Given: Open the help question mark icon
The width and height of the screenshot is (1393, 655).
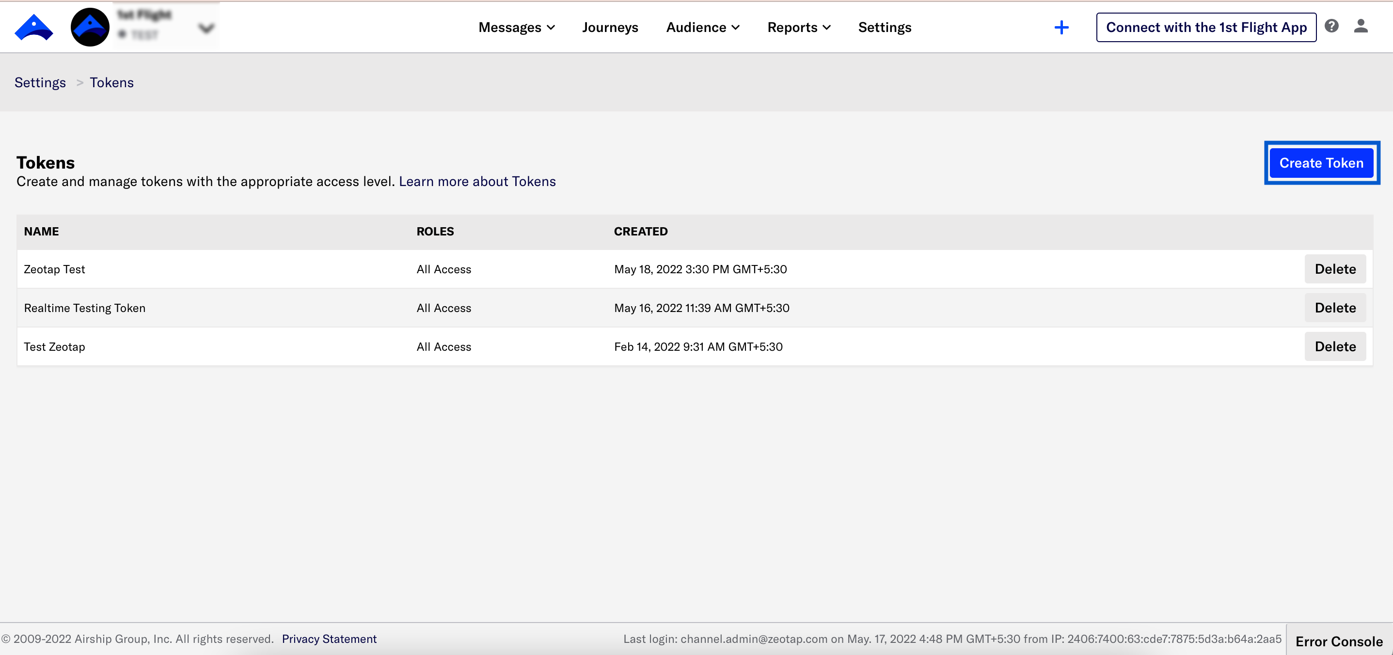Looking at the screenshot, I should 1331,26.
